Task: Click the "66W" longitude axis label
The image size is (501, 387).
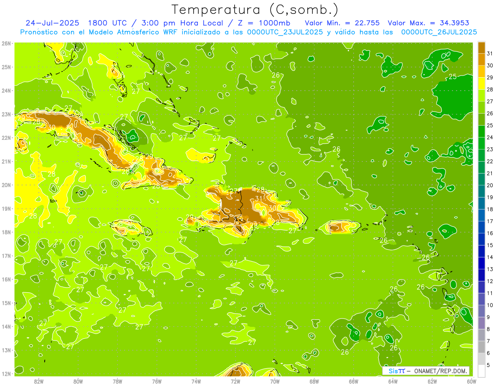Action: [354, 381]
